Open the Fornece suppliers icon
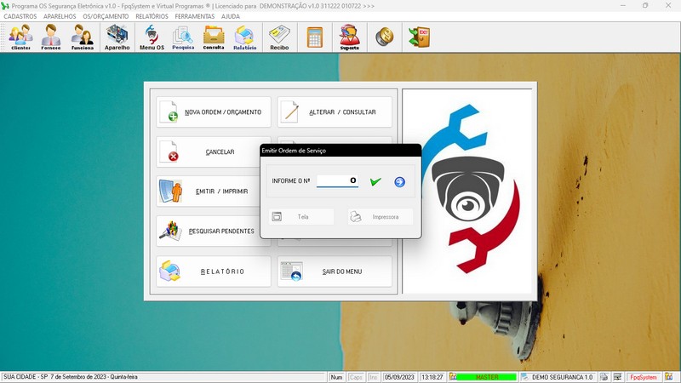 [51, 37]
